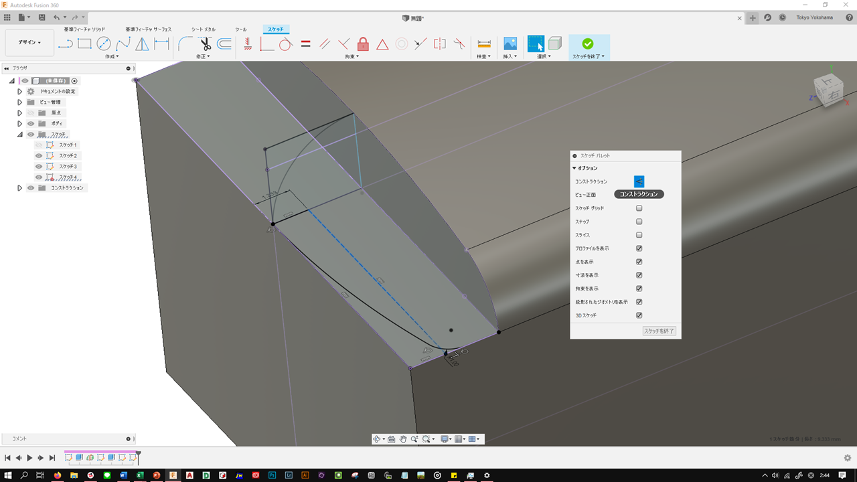The width and height of the screenshot is (857, 482).
Task: Activate the Trim scissors tool
Action: [205, 44]
